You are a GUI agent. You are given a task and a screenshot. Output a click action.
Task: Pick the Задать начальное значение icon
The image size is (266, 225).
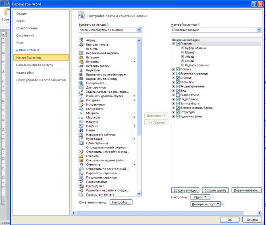(x=81, y=92)
